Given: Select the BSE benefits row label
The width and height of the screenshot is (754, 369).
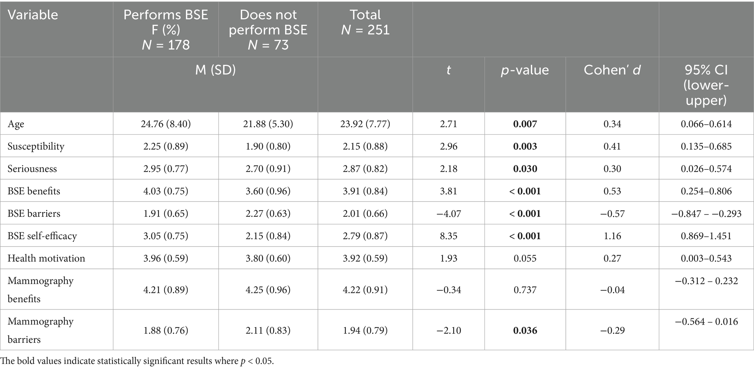Looking at the screenshot, I should [x=34, y=191].
